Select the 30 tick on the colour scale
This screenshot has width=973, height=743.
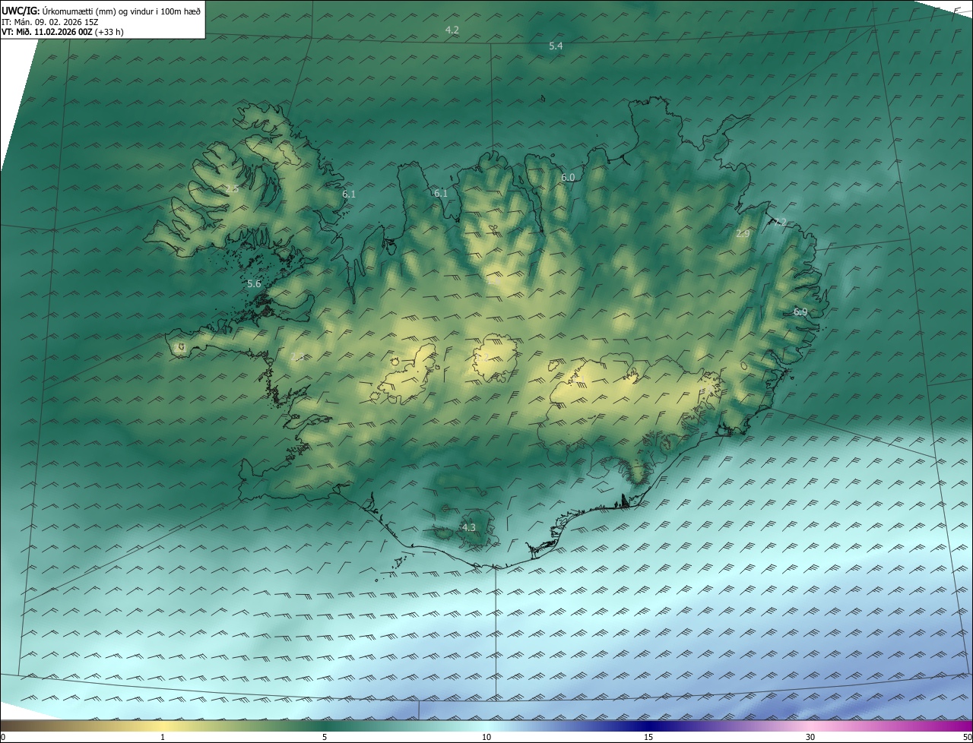[x=810, y=738]
